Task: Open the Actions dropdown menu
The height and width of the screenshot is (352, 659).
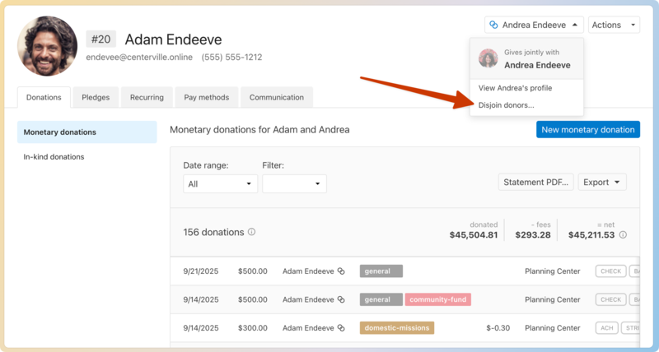Action: pos(614,25)
